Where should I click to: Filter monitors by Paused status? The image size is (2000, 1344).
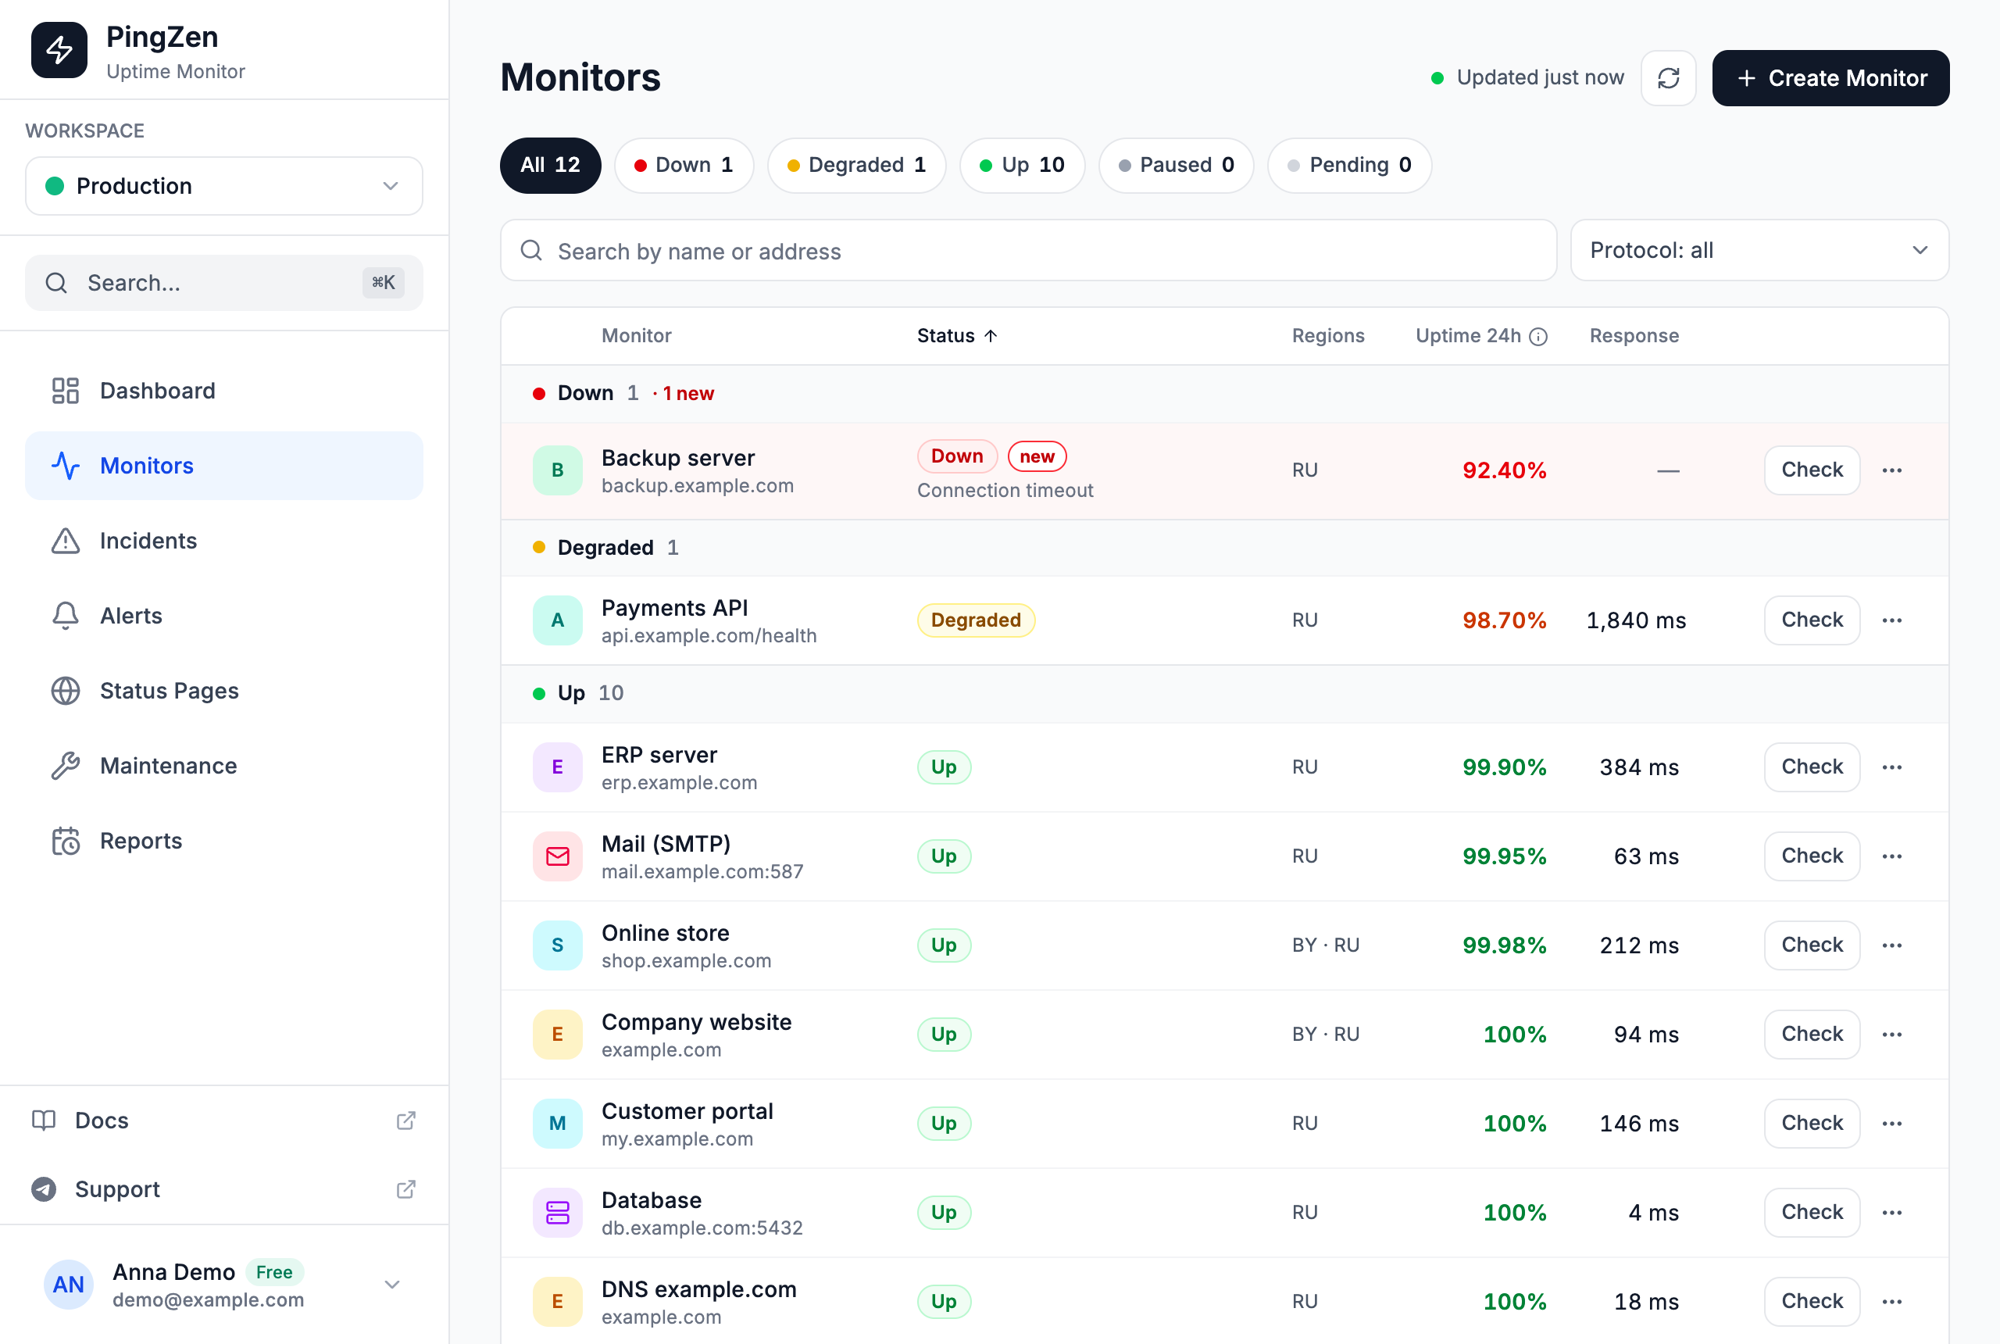tap(1176, 166)
